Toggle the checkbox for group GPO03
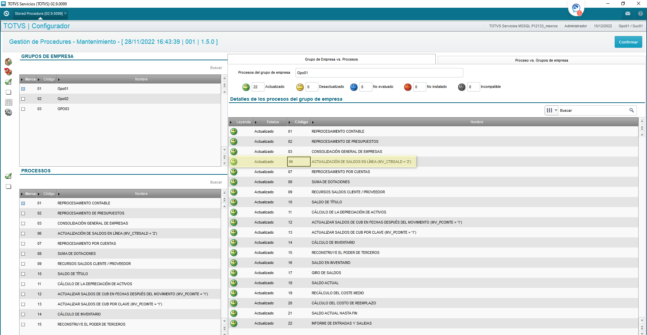647x335 pixels. tap(23, 109)
